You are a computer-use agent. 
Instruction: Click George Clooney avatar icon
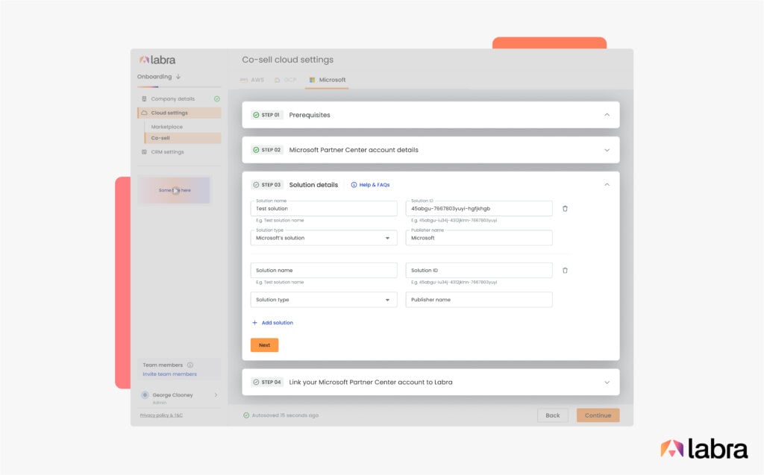point(145,395)
